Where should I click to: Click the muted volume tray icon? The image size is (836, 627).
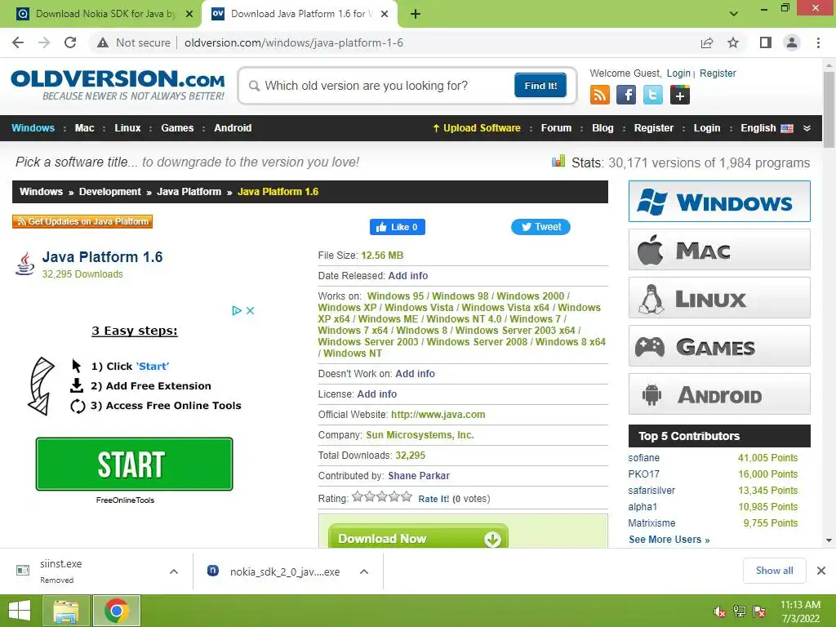coord(719,611)
